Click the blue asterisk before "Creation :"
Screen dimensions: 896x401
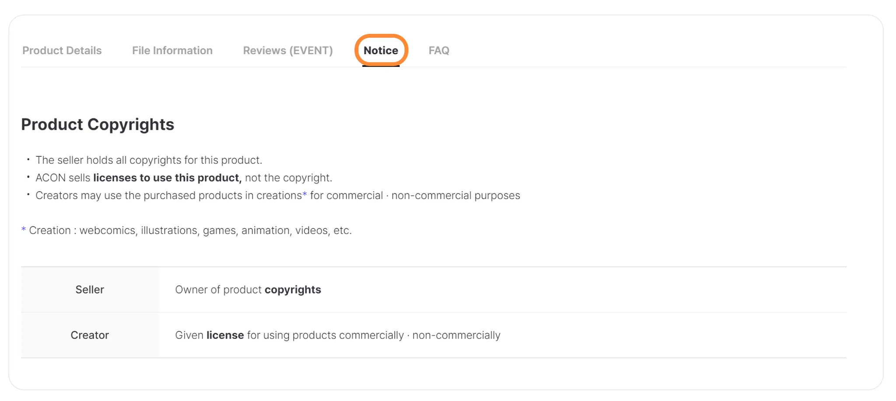(x=24, y=230)
